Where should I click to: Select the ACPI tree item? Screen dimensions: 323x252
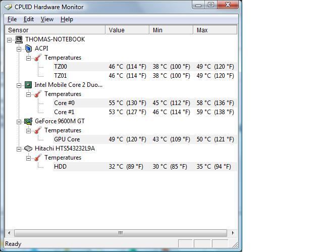41,48
